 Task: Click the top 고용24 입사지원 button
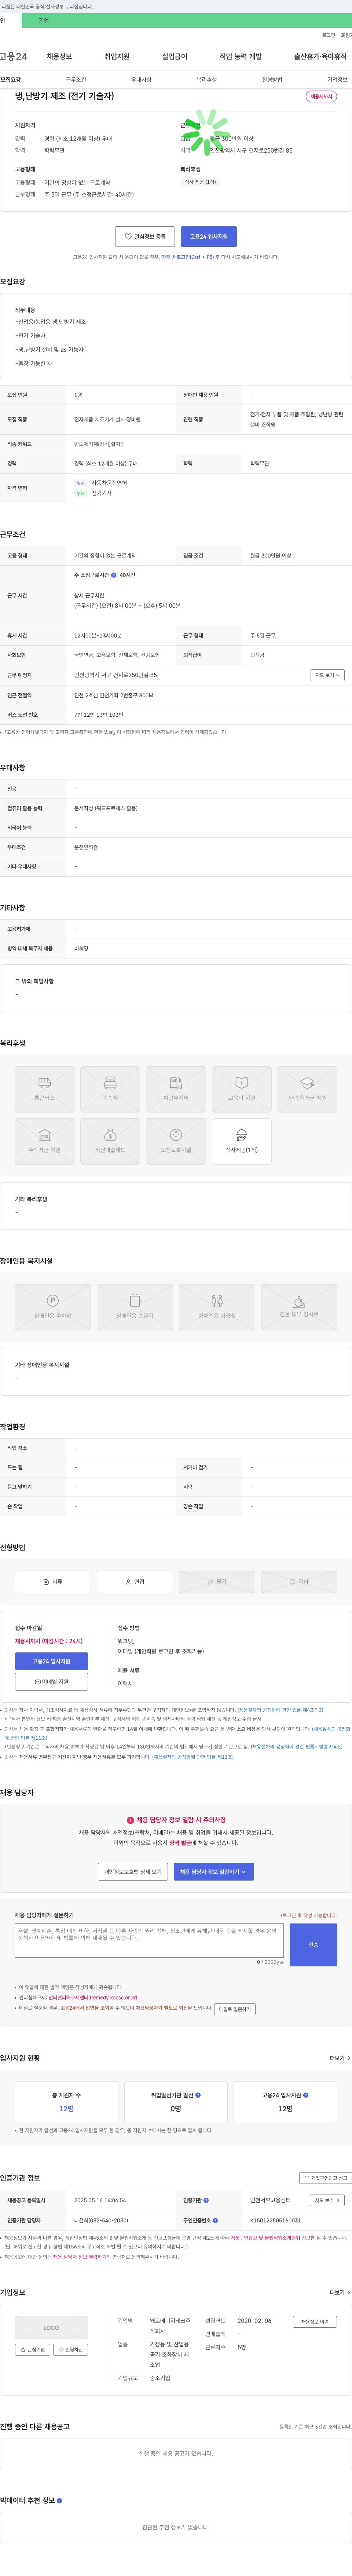[x=209, y=237]
